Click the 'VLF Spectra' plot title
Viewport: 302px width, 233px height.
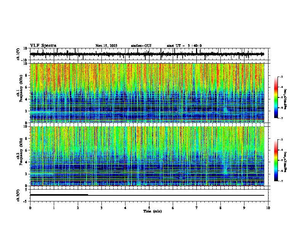click(43, 46)
